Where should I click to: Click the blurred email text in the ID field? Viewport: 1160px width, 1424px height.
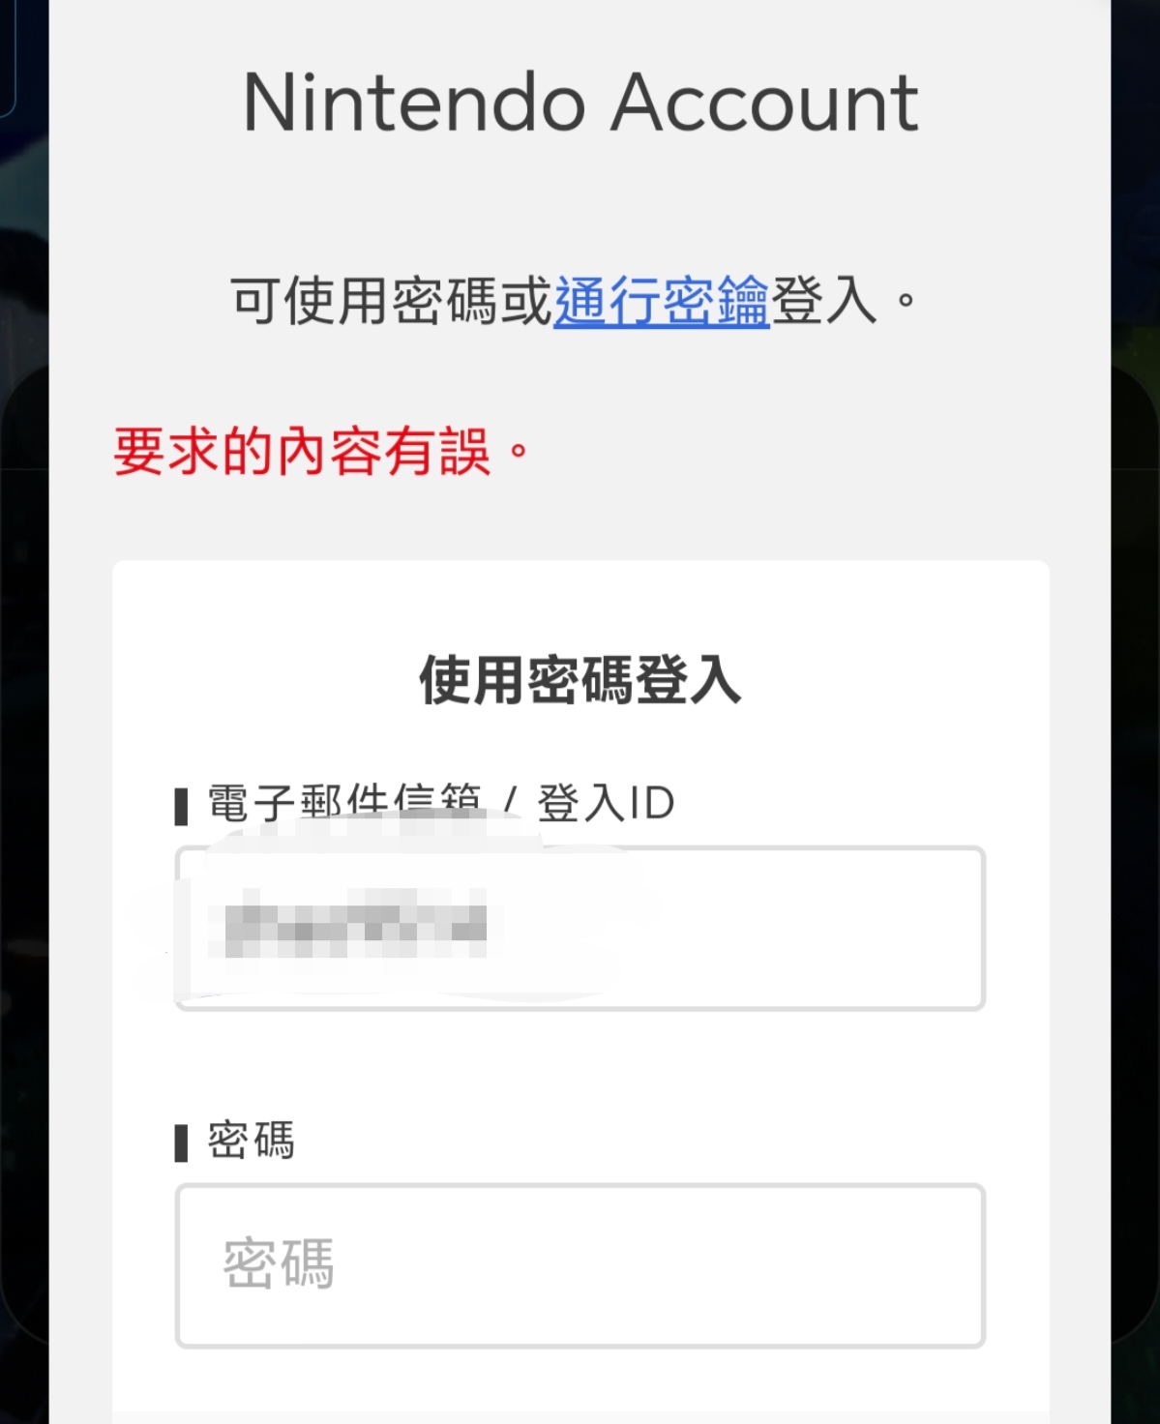354,925
